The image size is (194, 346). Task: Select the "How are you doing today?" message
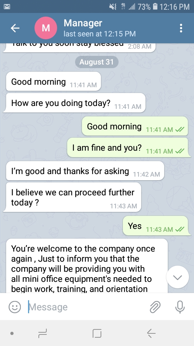pyautogui.click(x=75, y=103)
